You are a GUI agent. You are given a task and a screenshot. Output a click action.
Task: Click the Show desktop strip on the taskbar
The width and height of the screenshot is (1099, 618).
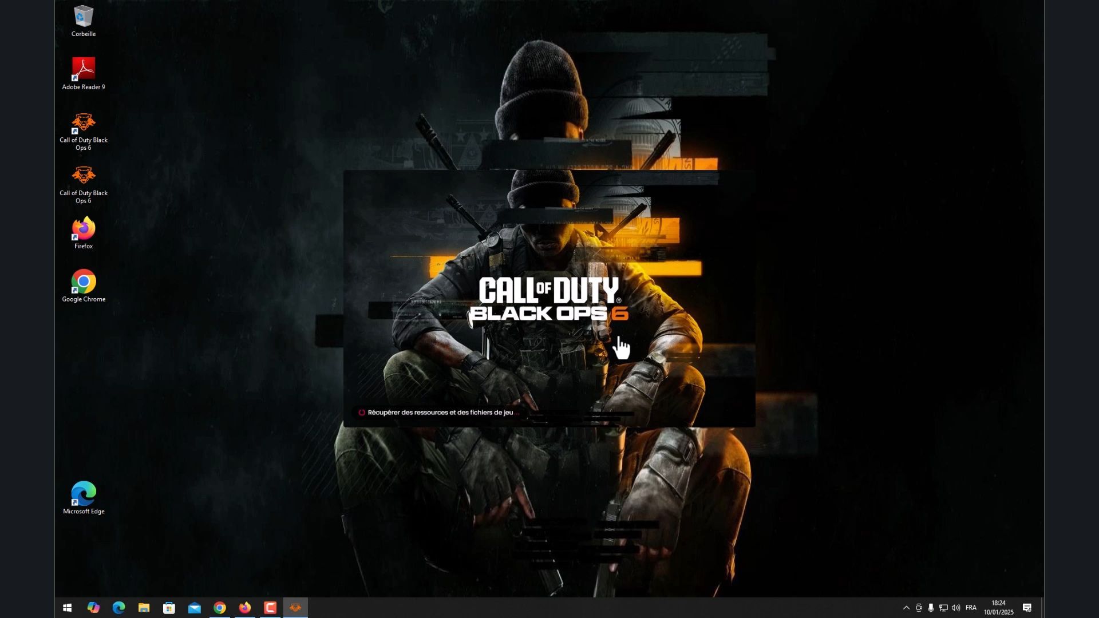[x=1042, y=608]
